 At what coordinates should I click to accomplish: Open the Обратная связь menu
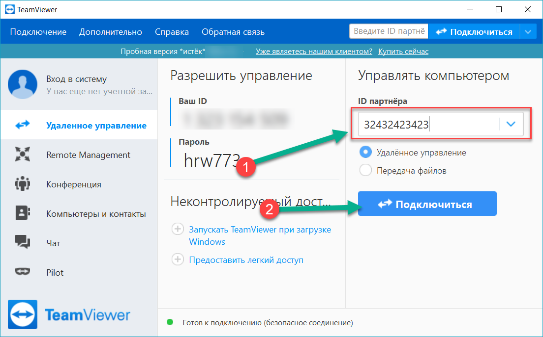233,32
